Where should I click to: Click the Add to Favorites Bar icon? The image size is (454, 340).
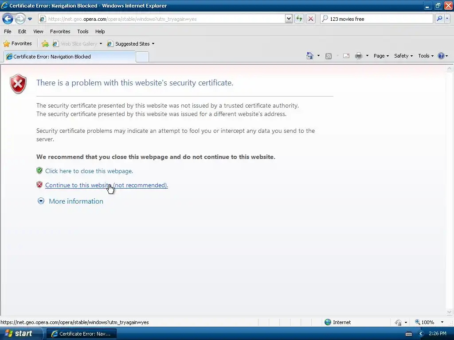click(x=45, y=44)
